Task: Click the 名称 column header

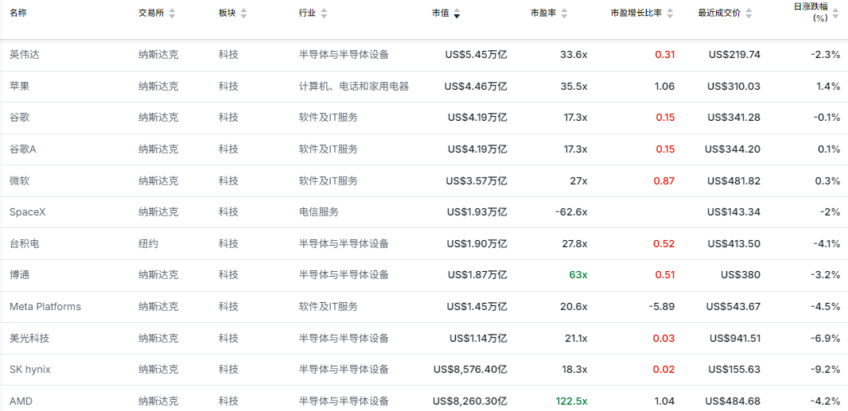Action: click(x=18, y=14)
